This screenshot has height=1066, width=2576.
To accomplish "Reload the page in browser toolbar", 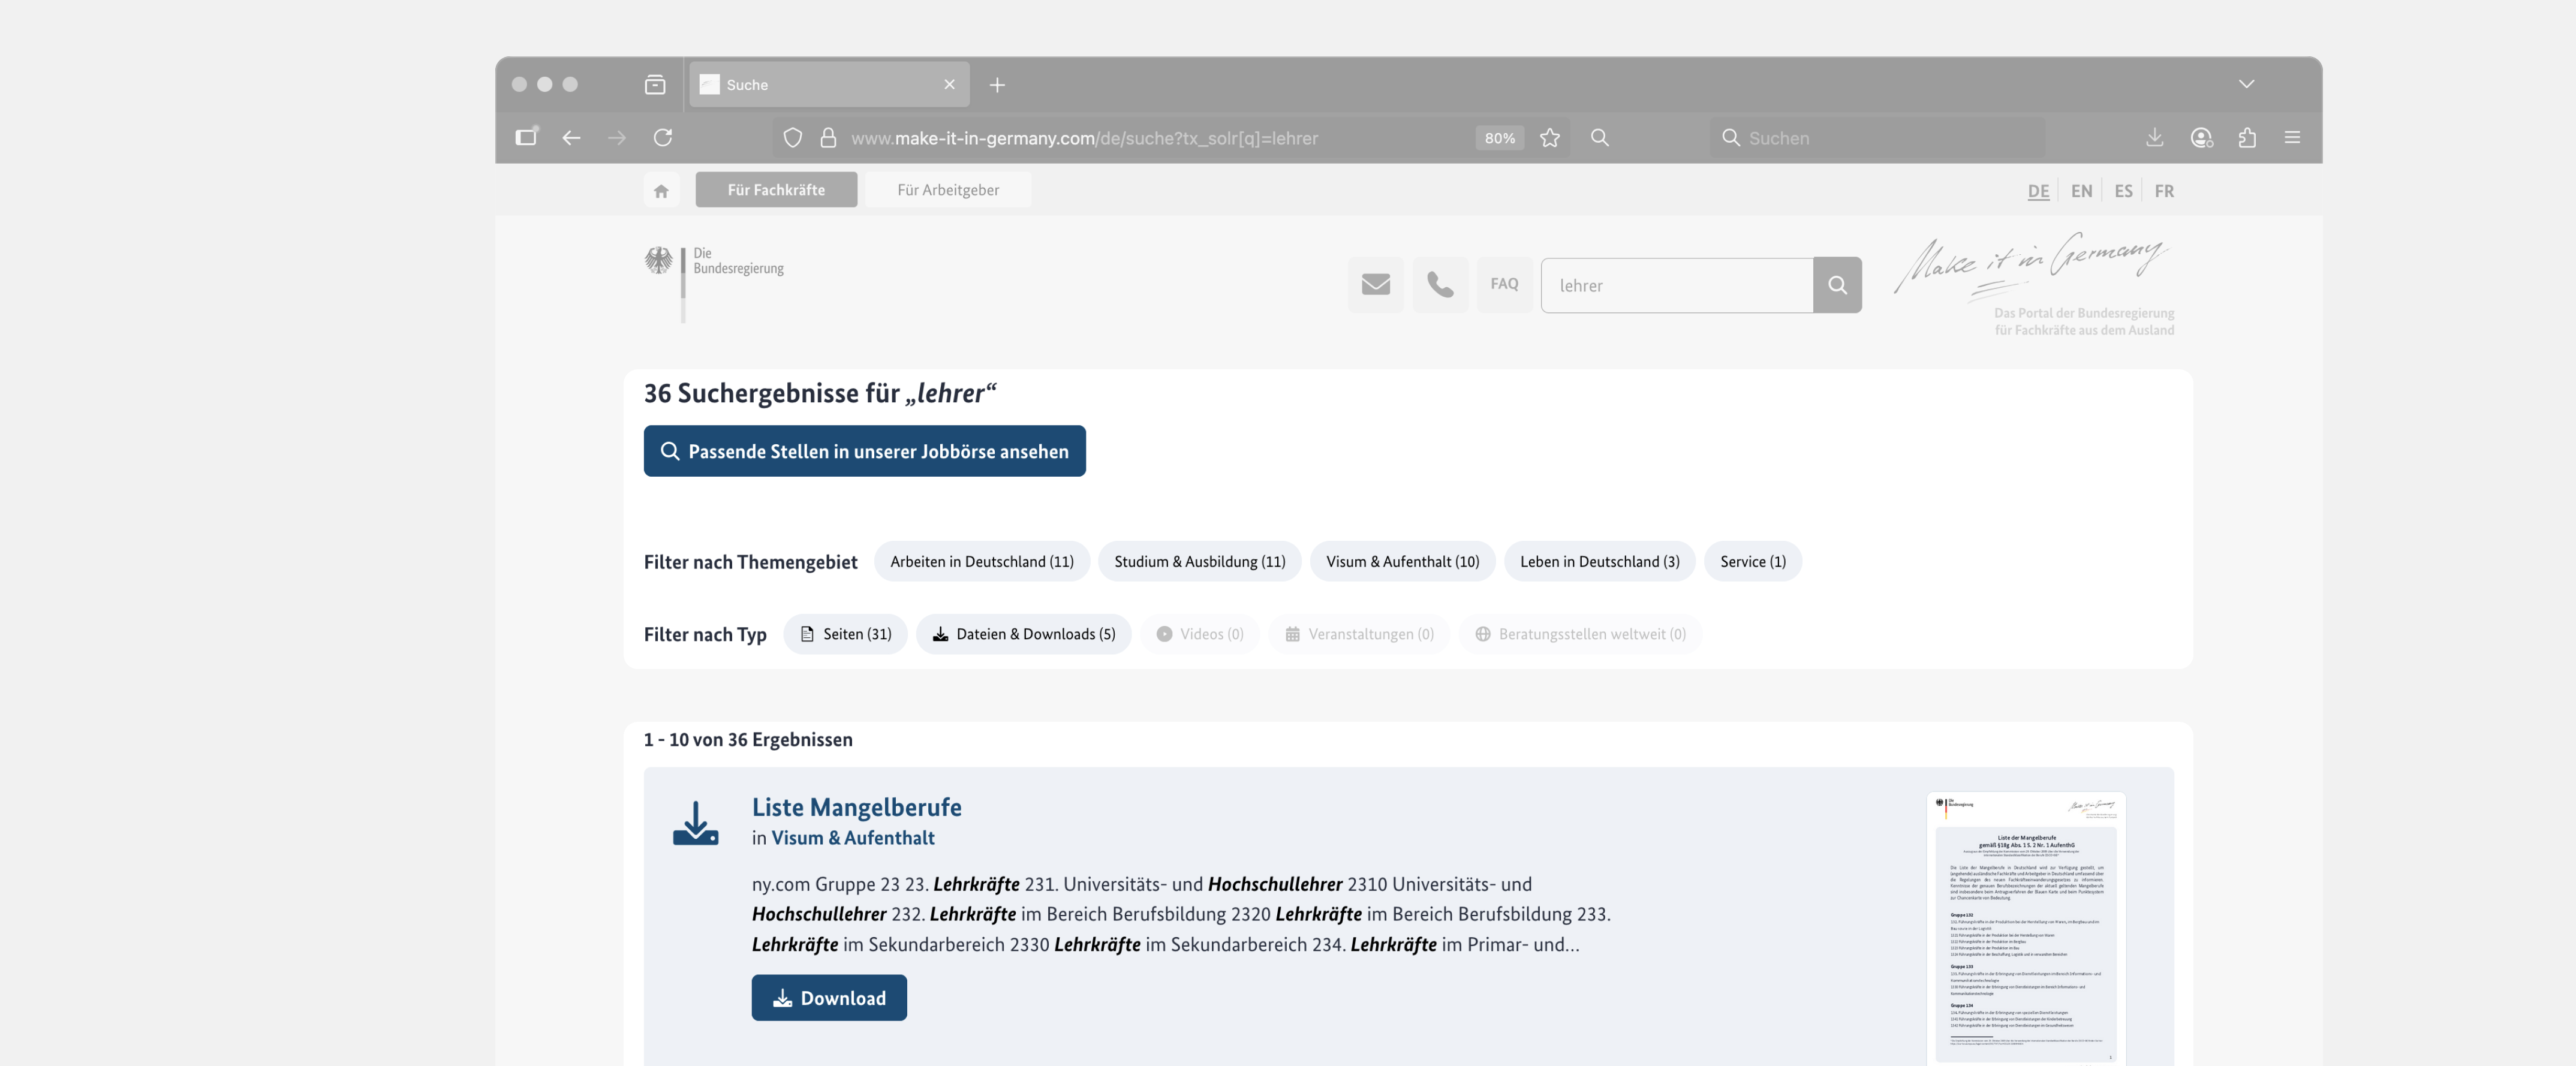I will pyautogui.click(x=663, y=138).
